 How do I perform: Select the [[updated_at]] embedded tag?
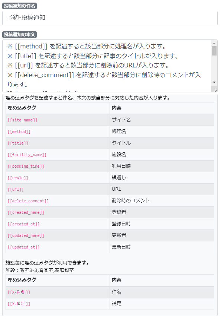(22, 247)
